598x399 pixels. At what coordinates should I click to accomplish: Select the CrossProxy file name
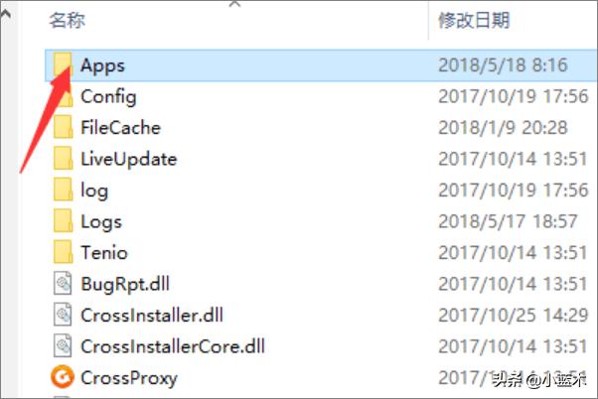click(129, 378)
